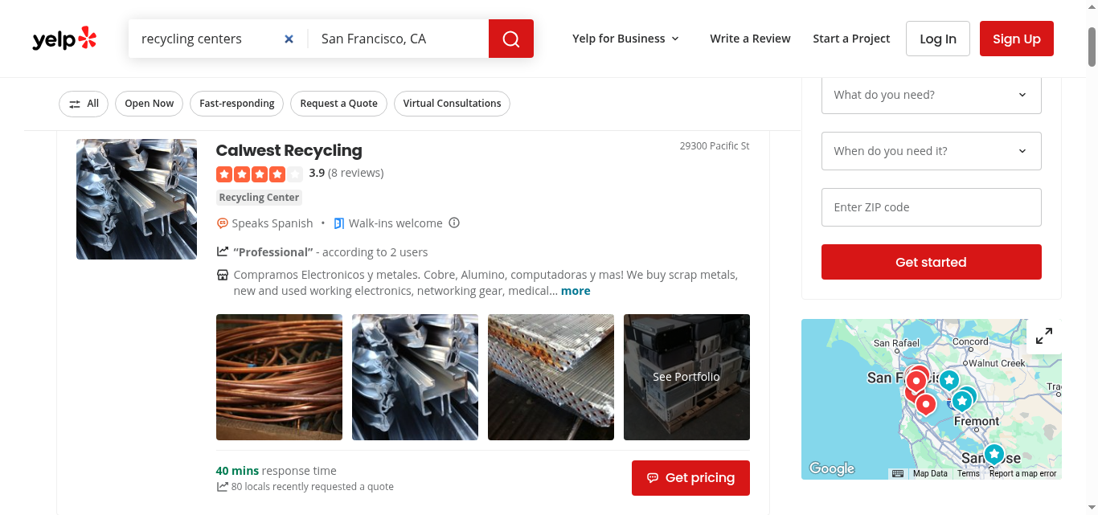Click Write a Review
1098x515 pixels.
pos(750,39)
